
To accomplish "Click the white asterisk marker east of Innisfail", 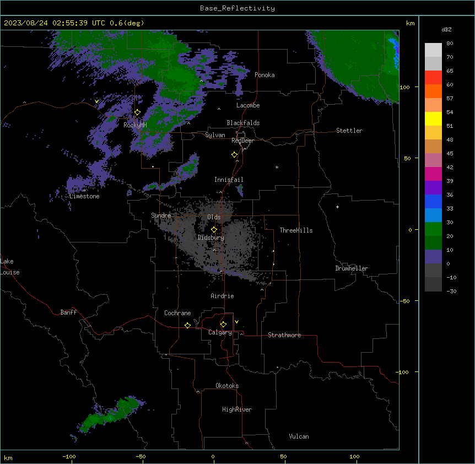I will coord(277,167).
